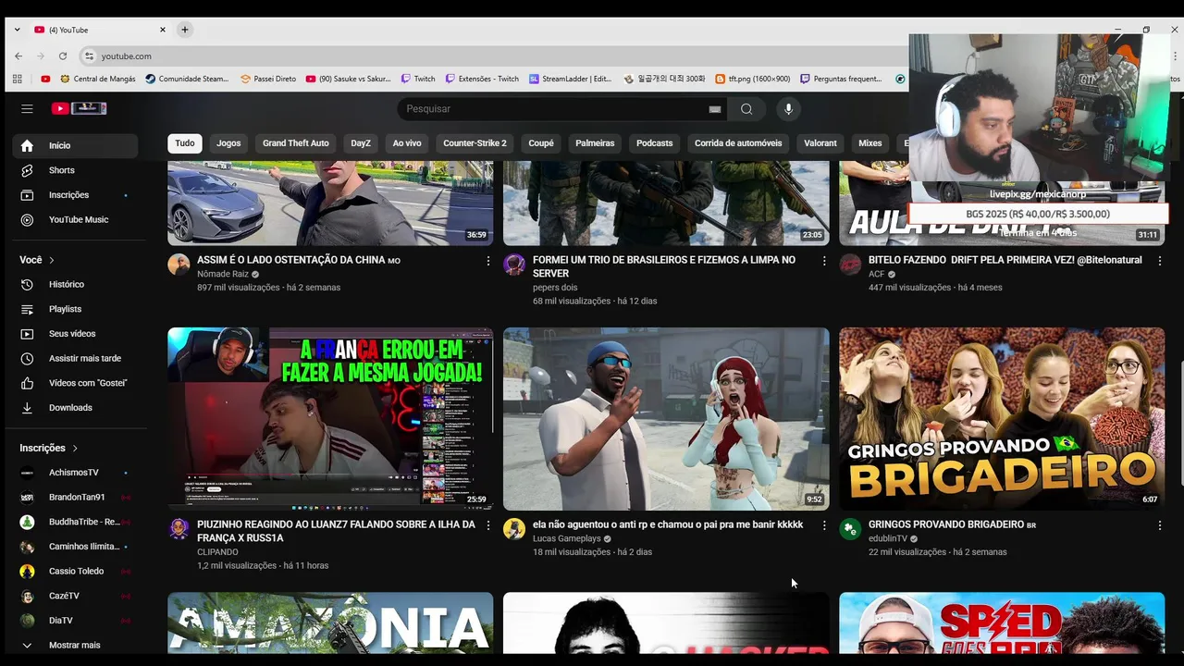Click the search magnifier button
Viewport: 1184px width, 666px height.
point(746,109)
